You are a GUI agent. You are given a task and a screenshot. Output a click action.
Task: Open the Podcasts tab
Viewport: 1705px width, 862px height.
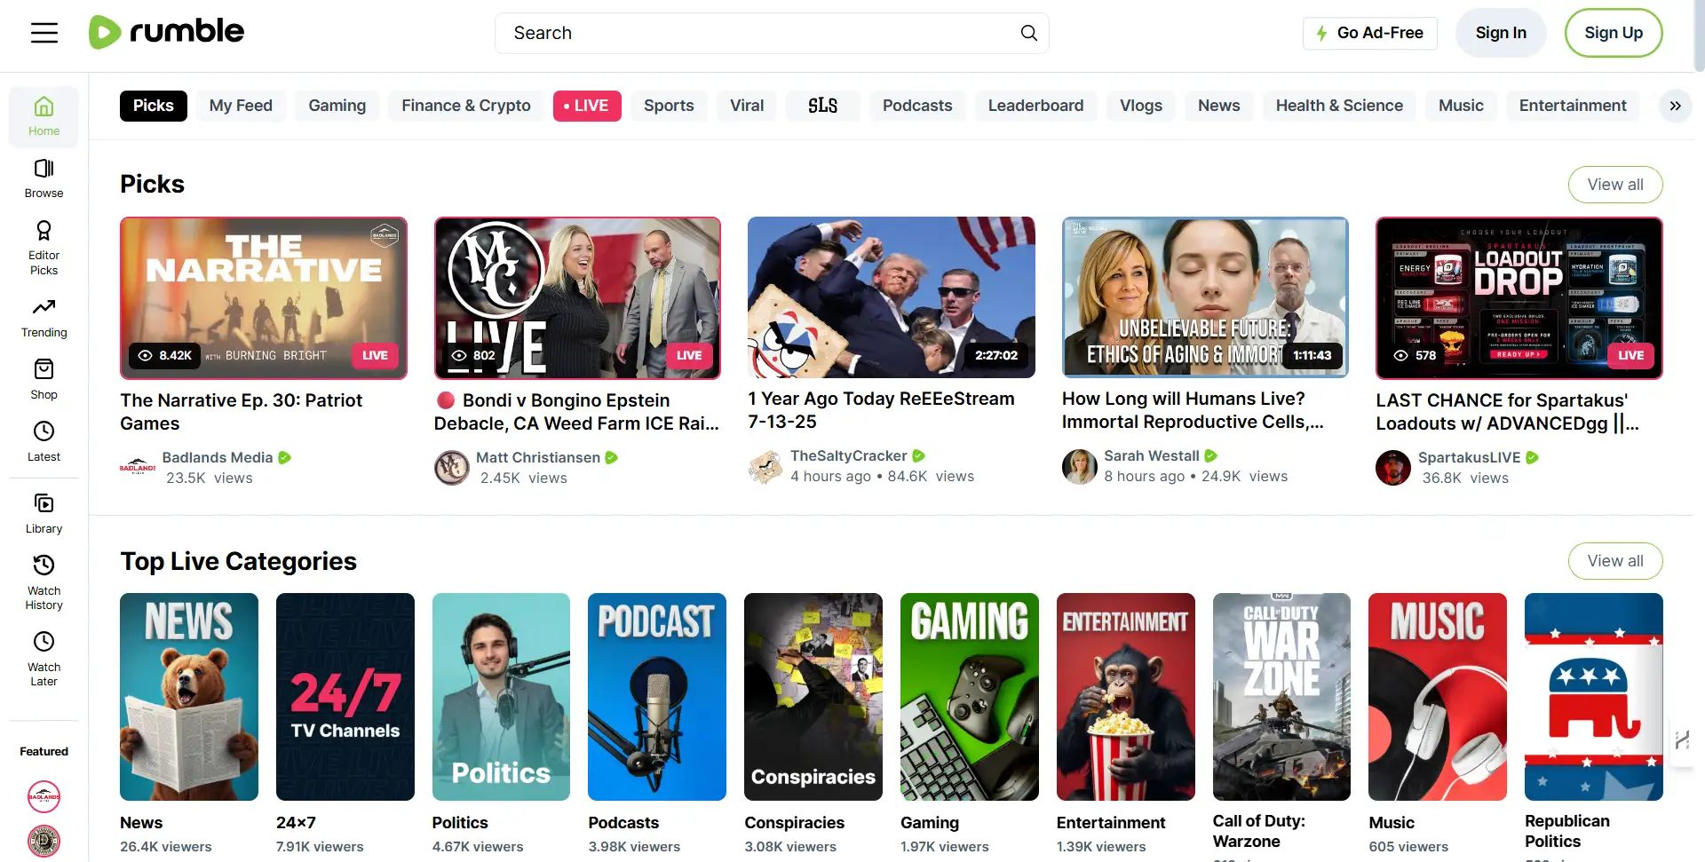click(917, 106)
